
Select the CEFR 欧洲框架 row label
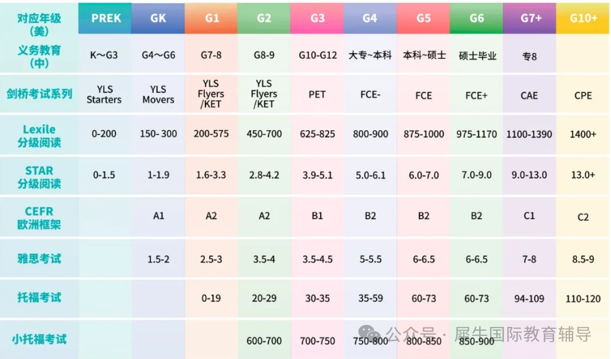(x=39, y=218)
